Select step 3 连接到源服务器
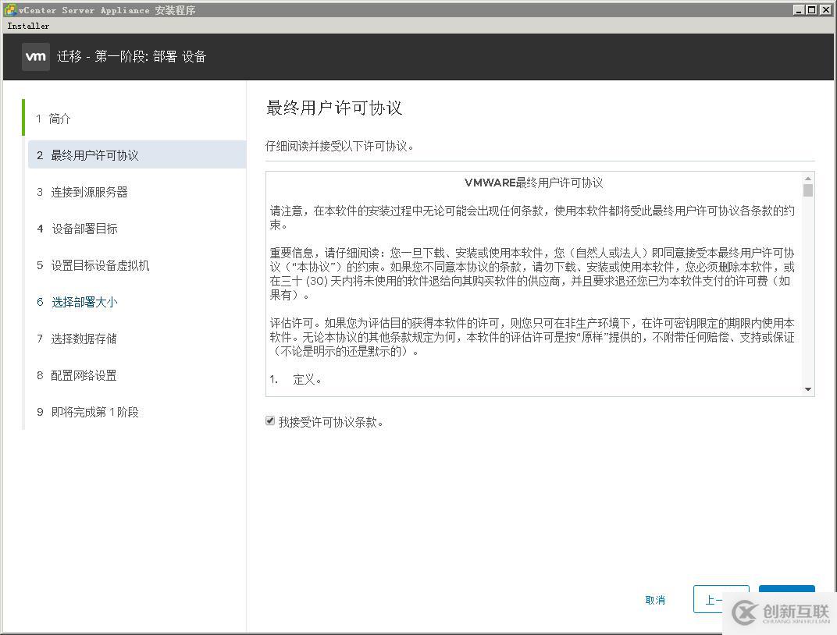 [x=82, y=192]
